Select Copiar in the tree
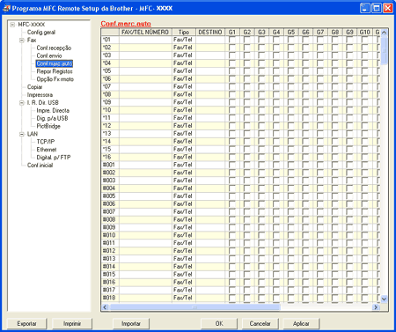 [x=34, y=87]
